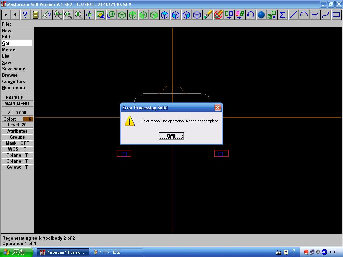This screenshot has width=343, height=257.
Task: Switch to c.JPG - 画图 taskbar item
Action: tap(116, 252)
